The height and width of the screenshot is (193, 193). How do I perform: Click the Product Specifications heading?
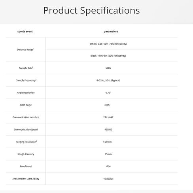91,11
